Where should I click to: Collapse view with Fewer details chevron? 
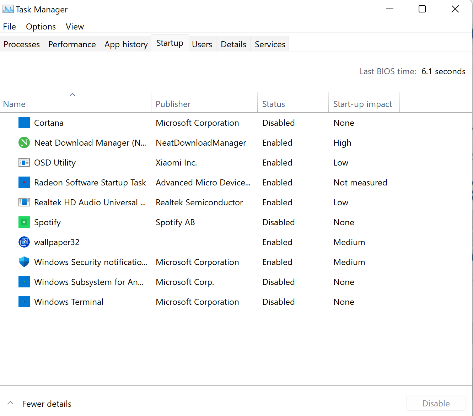(10, 403)
